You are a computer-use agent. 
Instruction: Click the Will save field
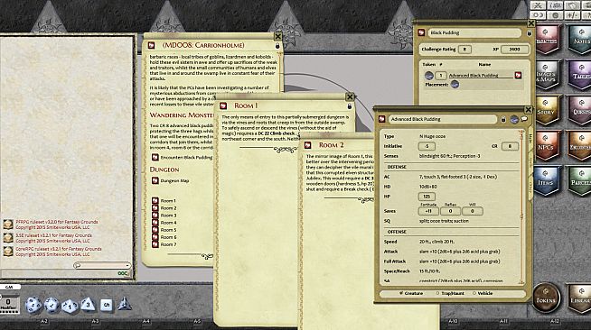tap(473, 211)
